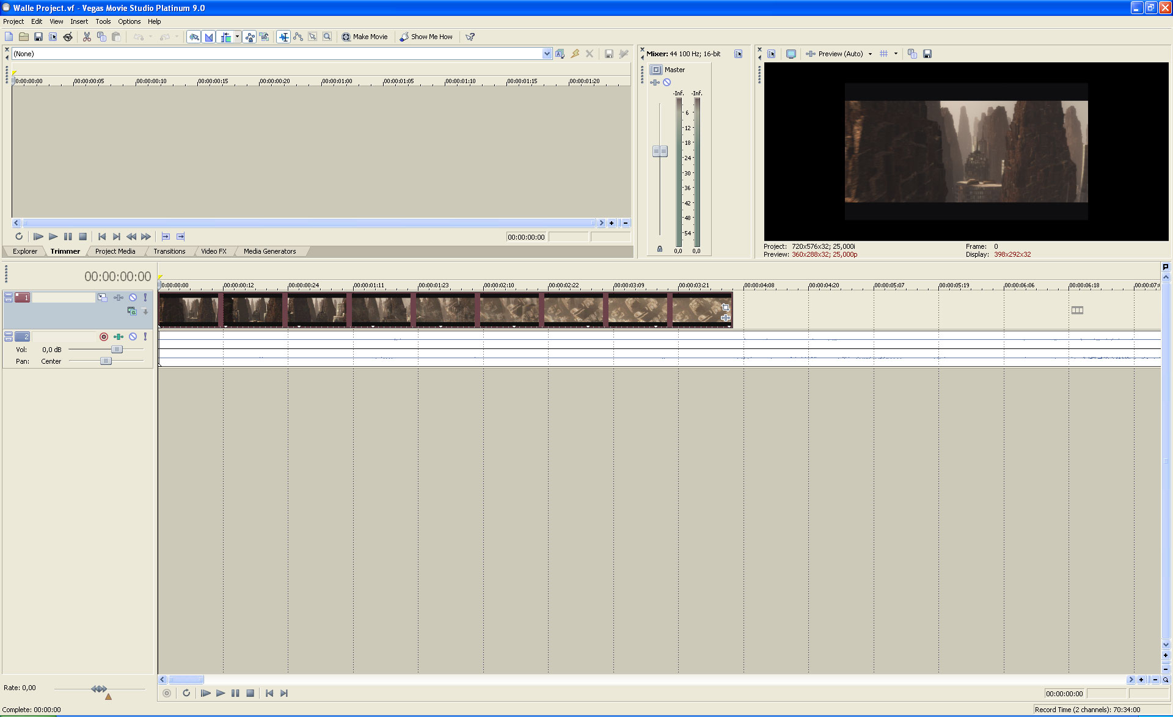Click Save Snapshot to File in preview
Screen dimensions: 1173x717
point(927,54)
